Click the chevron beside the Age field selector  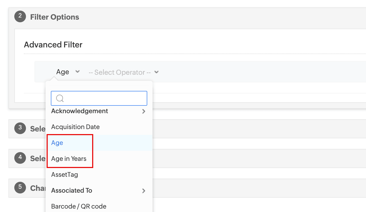77,72
